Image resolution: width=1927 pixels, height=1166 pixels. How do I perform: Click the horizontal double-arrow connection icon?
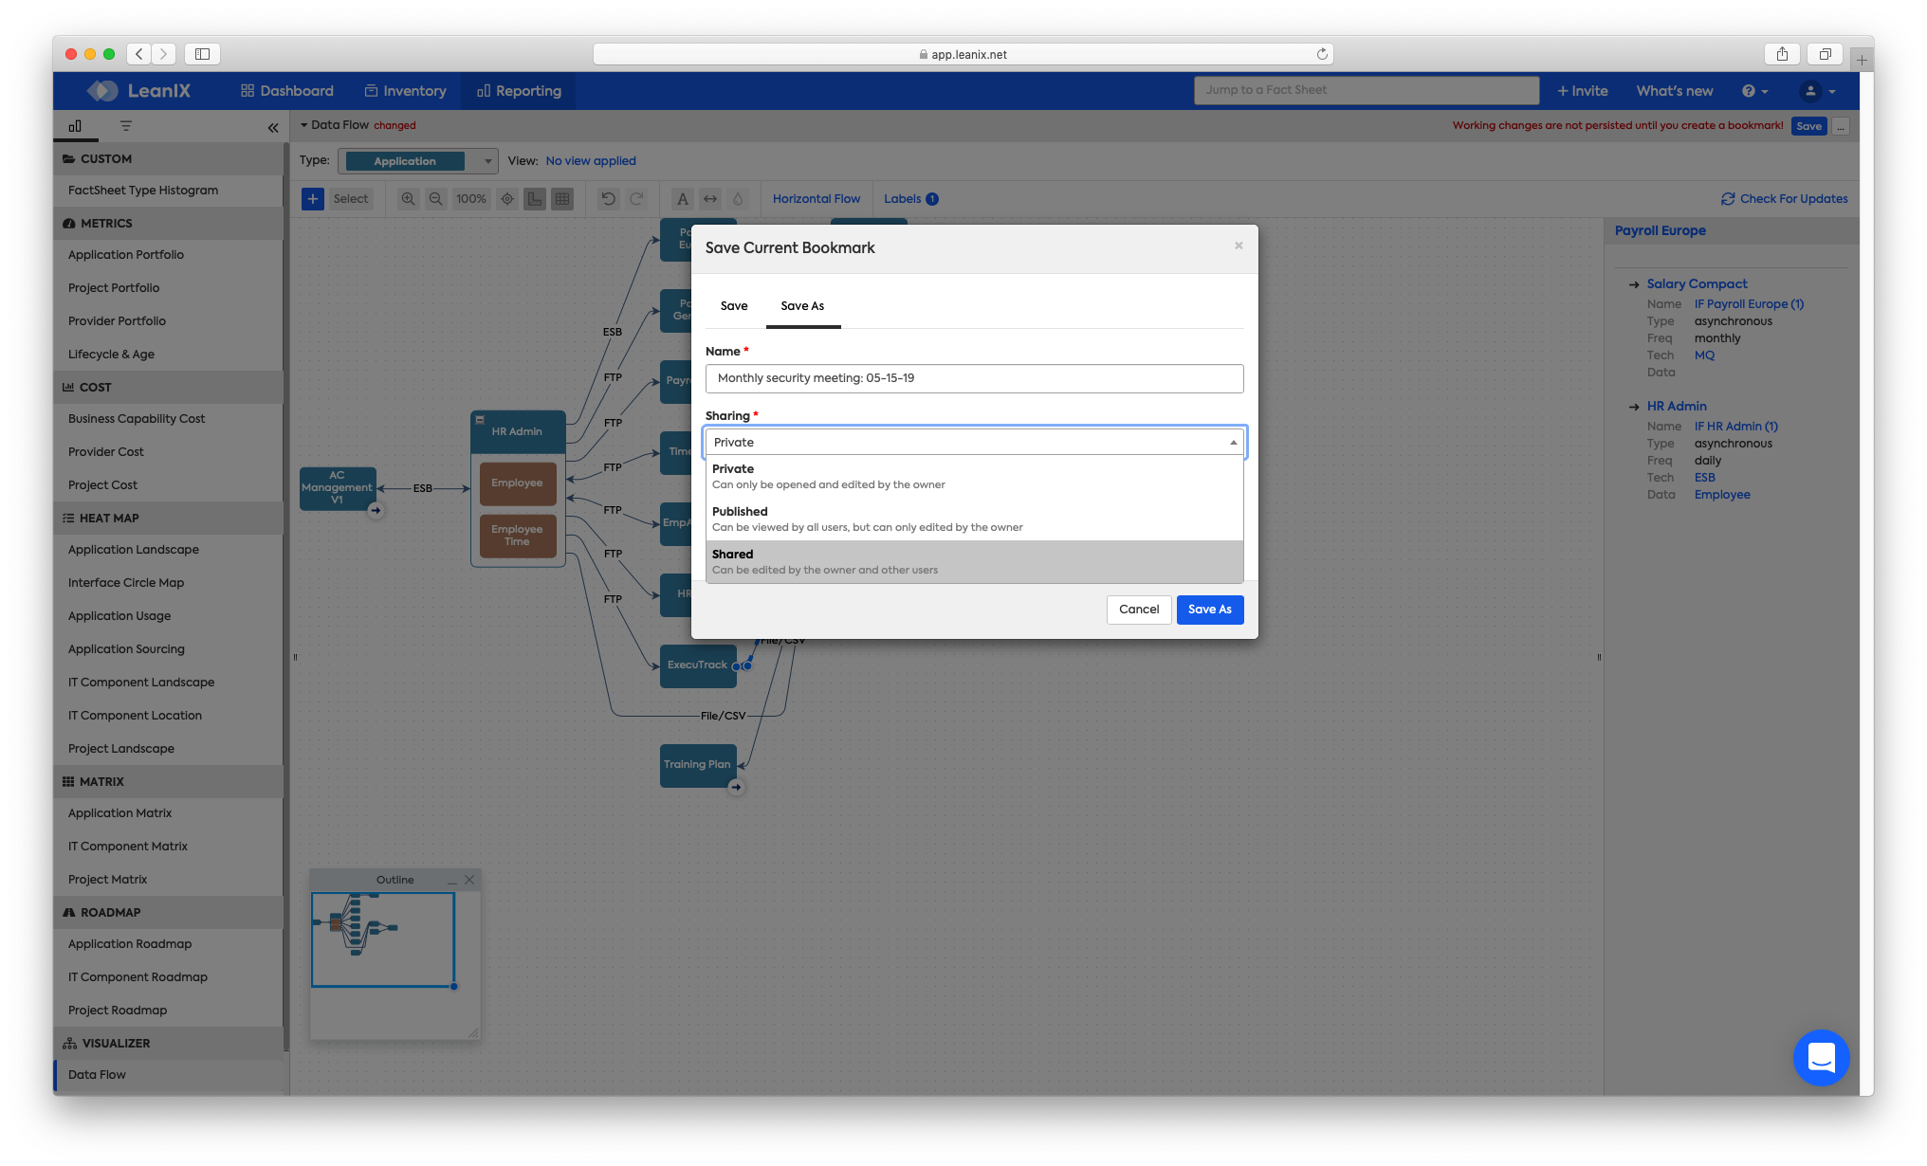coord(710,199)
